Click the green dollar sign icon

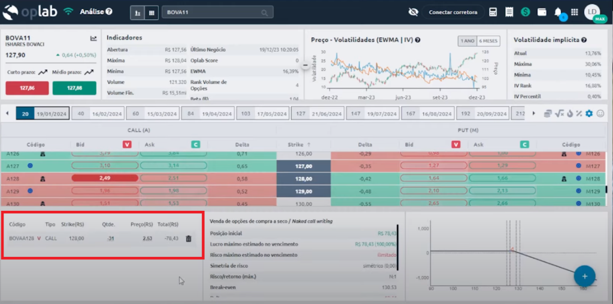pyautogui.click(x=525, y=12)
